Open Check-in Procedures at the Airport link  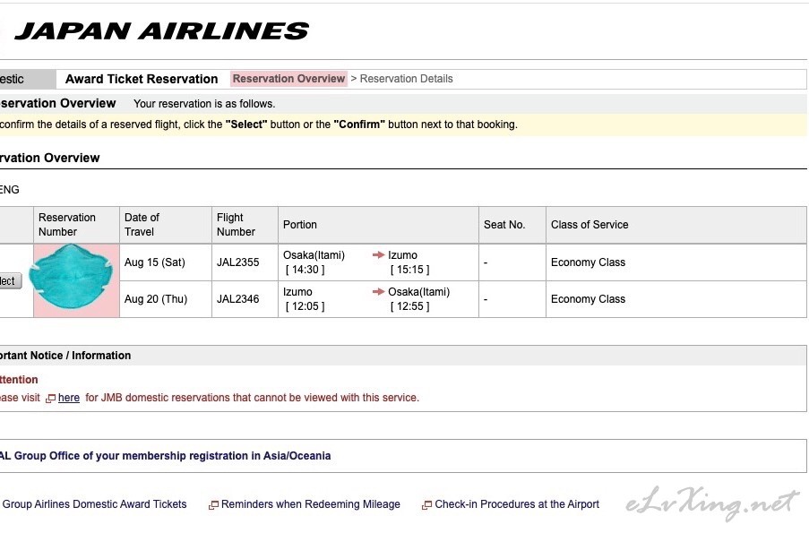(517, 504)
